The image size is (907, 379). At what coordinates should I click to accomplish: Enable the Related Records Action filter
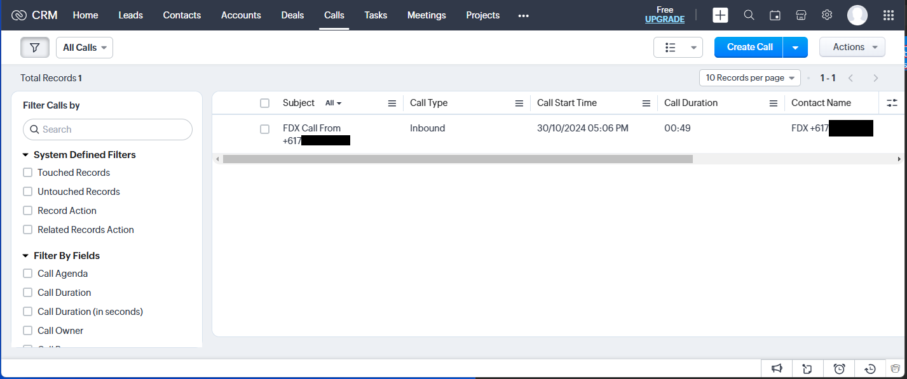coord(27,230)
